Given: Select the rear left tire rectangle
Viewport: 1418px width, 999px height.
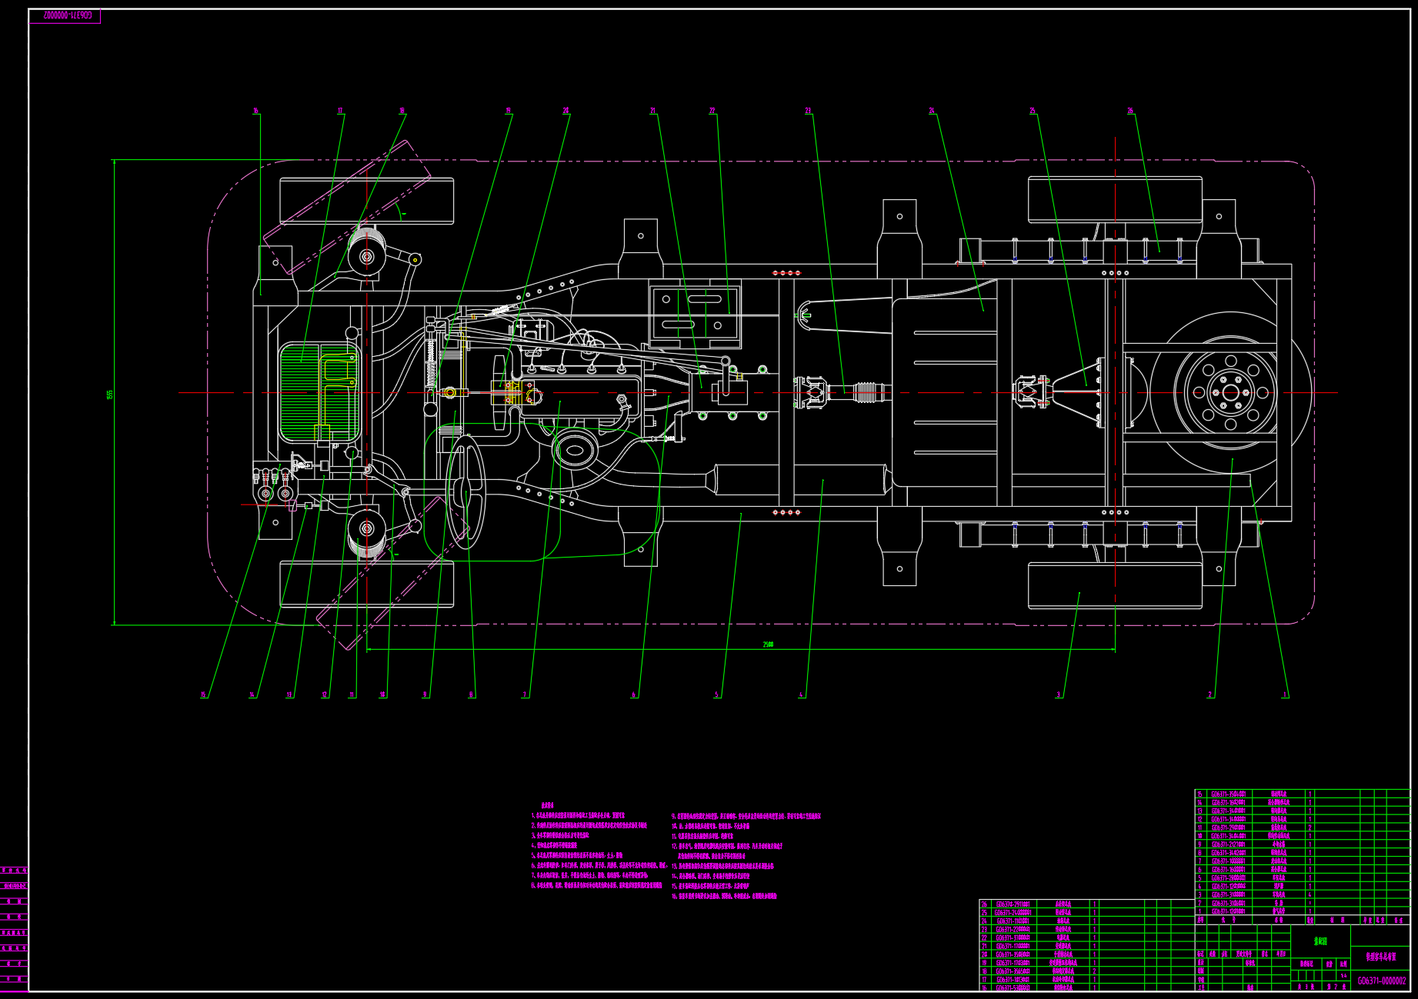Looking at the screenshot, I should click(1115, 200).
